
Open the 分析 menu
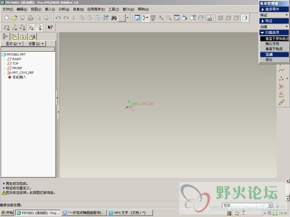(x=64, y=9)
